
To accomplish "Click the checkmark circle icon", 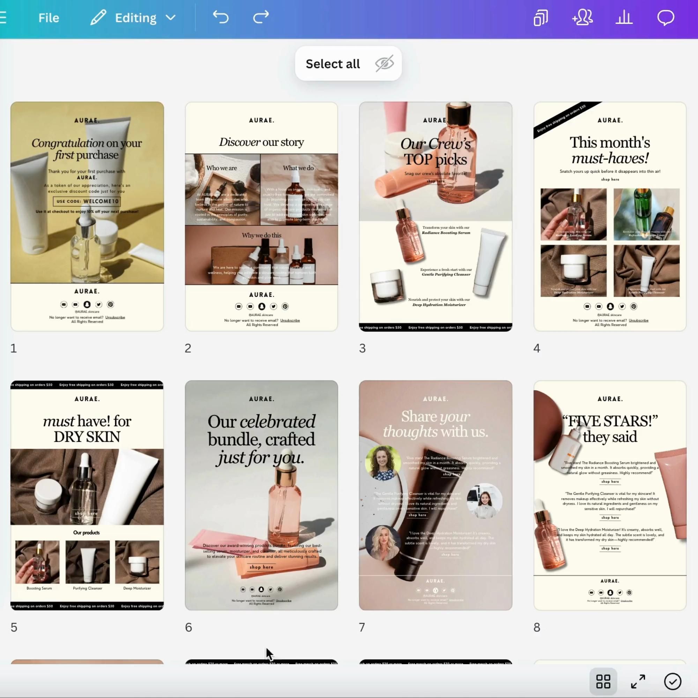I will (673, 681).
